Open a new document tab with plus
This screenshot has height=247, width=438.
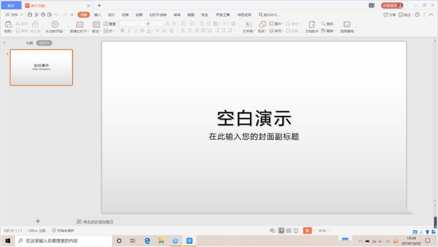[x=99, y=5]
